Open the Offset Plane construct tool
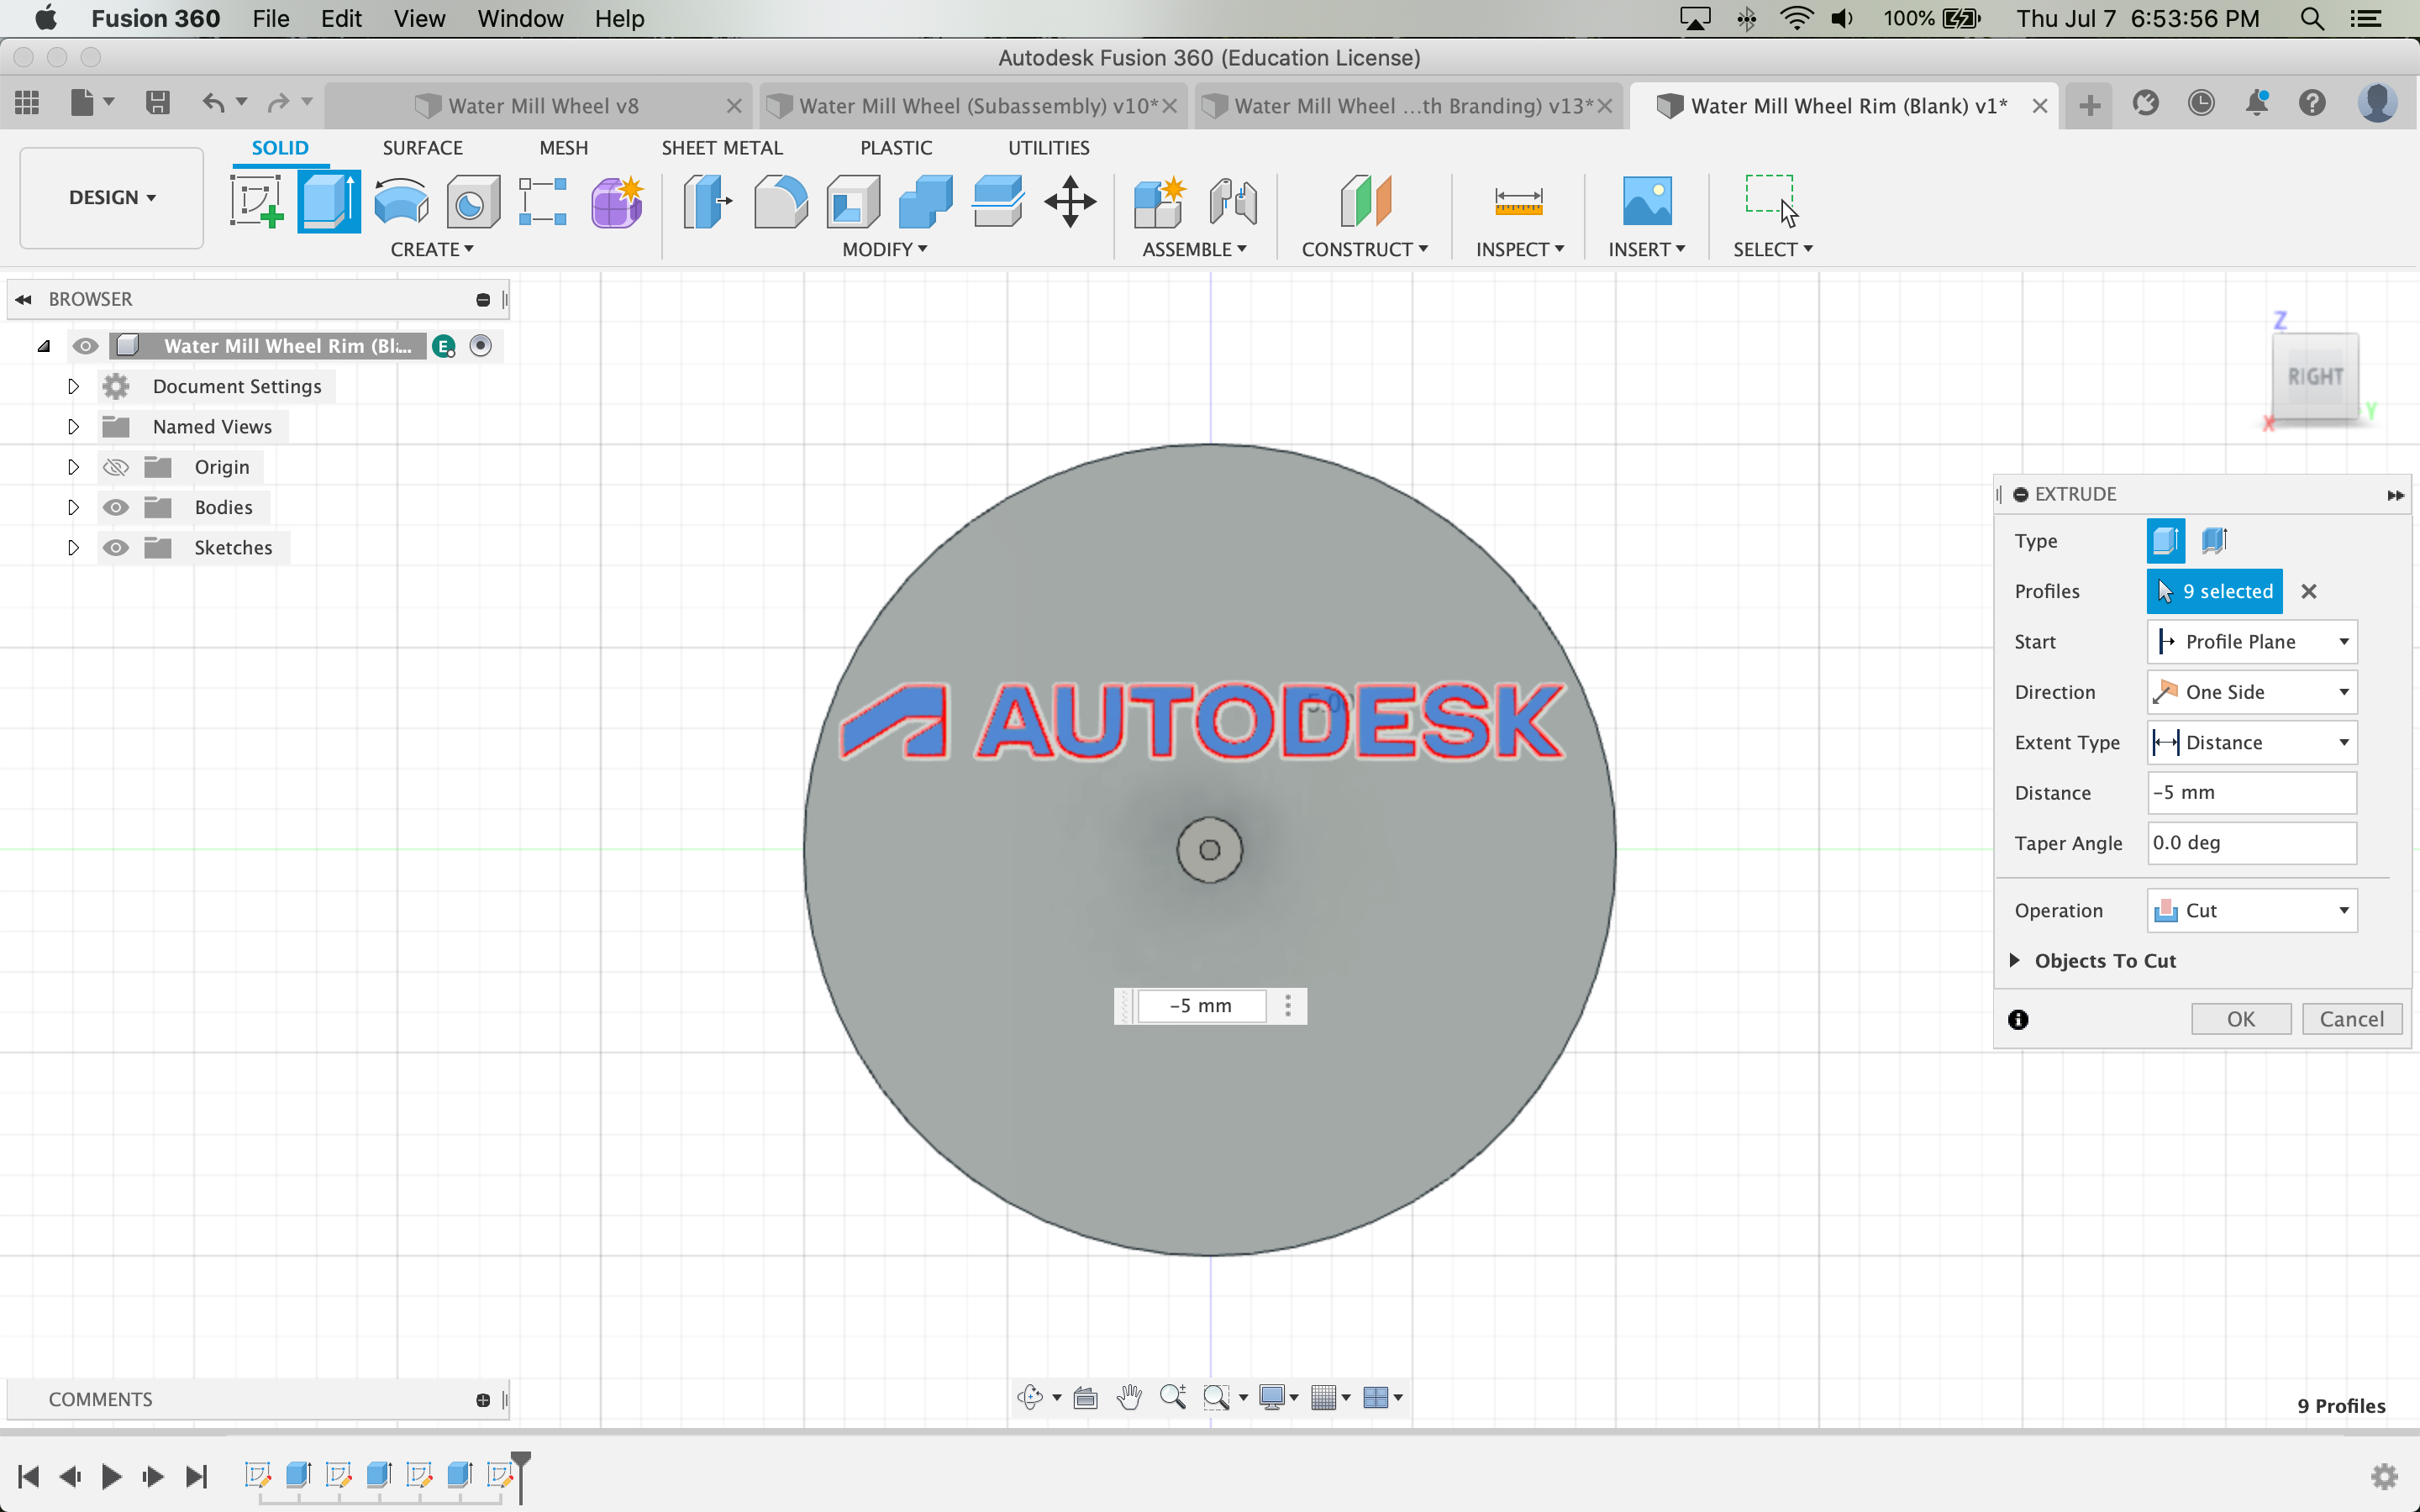2420x1512 pixels. tap(1365, 201)
